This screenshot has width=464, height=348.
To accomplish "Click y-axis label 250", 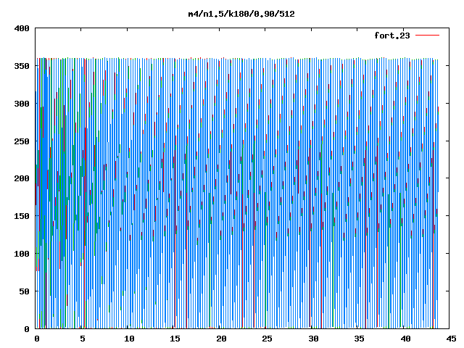I will (22, 141).
